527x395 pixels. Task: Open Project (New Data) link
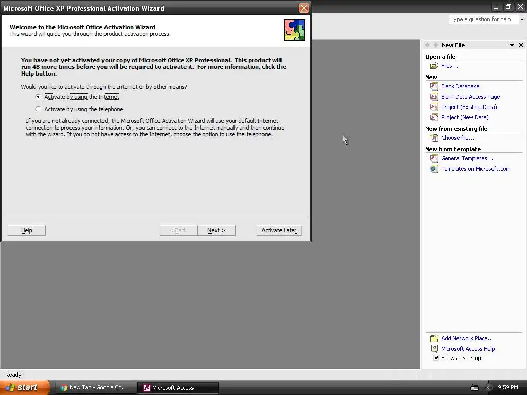(465, 117)
